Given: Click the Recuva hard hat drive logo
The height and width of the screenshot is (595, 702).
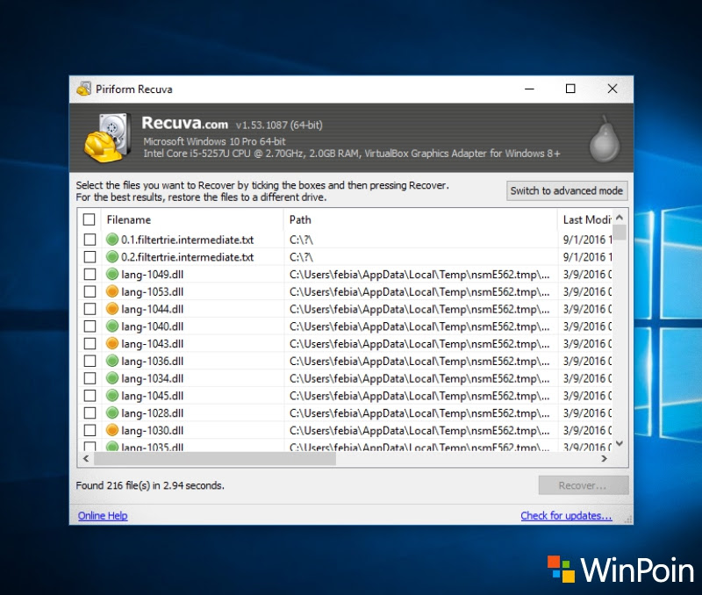Looking at the screenshot, I should tap(108, 138).
